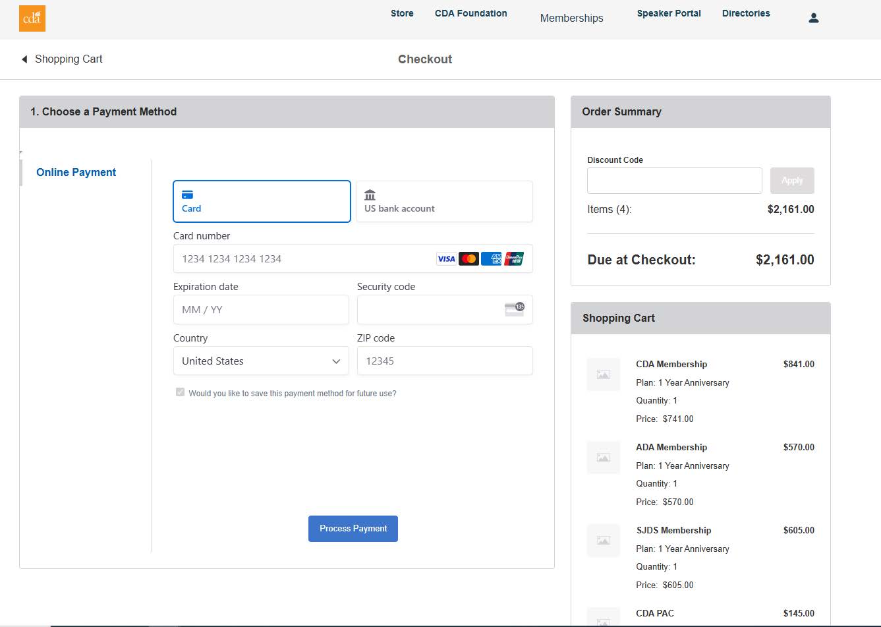Click the Choose a Payment Method heading

click(103, 112)
